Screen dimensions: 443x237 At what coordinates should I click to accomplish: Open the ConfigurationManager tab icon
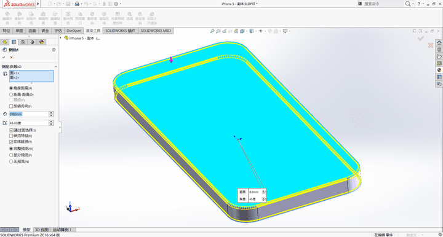tap(23, 42)
